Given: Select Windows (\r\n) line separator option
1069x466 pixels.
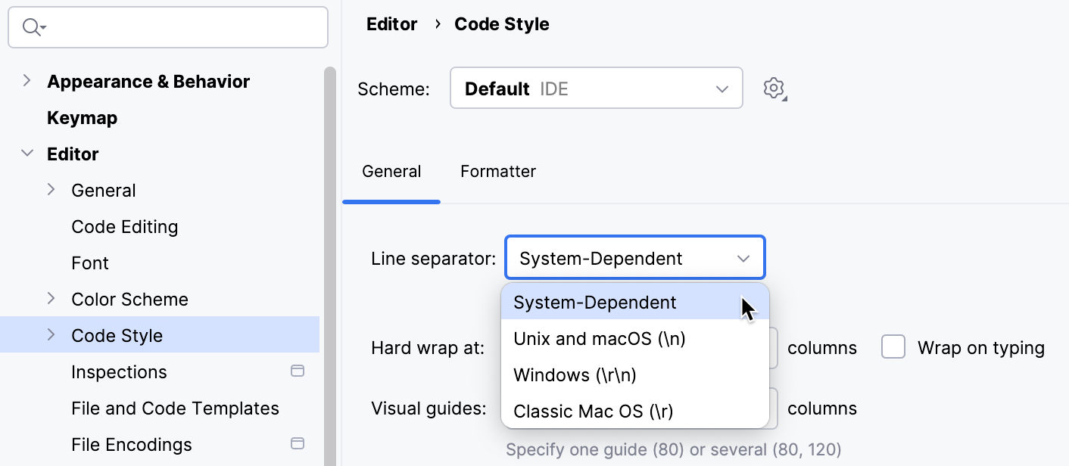Looking at the screenshot, I should tap(575, 374).
